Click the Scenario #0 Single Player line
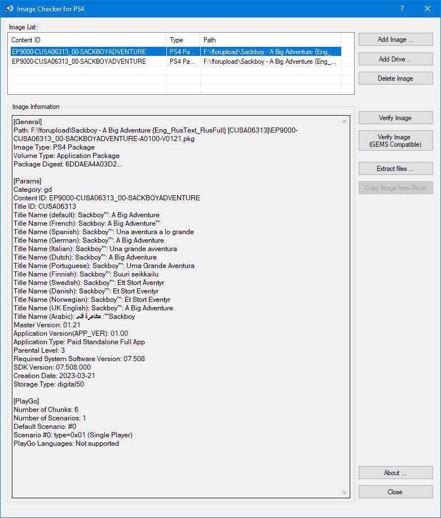This screenshot has width=441, height=518. (x=73, y=435)
